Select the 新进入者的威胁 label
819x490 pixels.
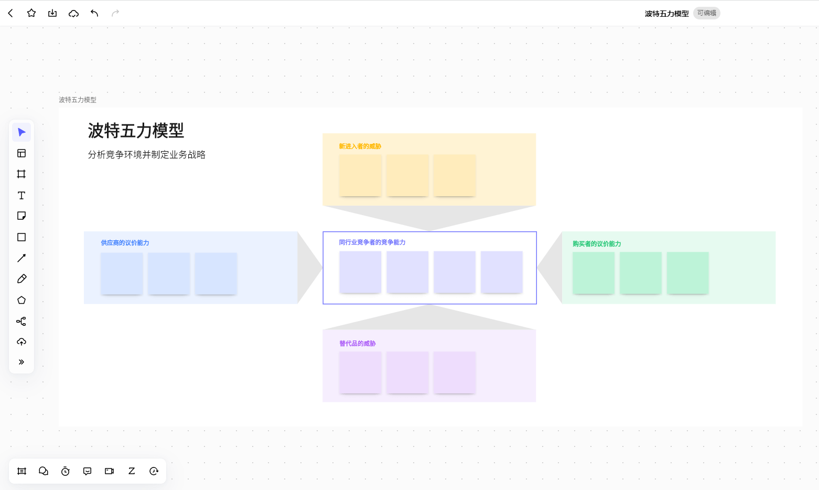point(360,146)
